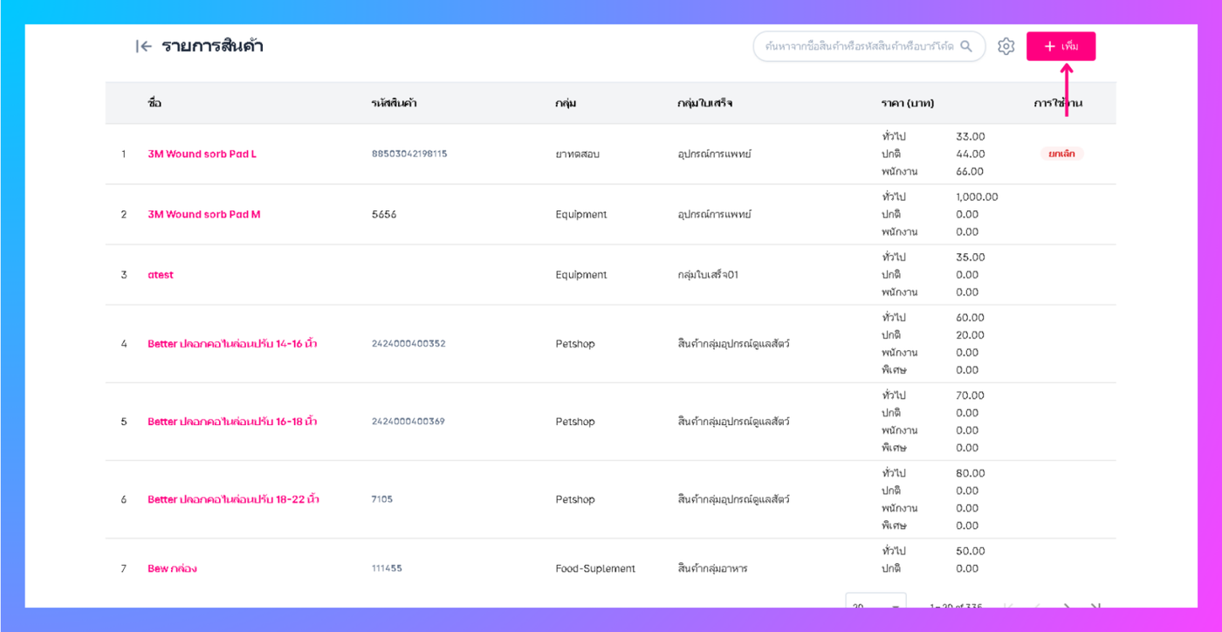The width and height of the screenshot is (1222, 632).
Task: Open the Bew กล่อง product link
Action: pyautogui.click(x=172, y=568)
